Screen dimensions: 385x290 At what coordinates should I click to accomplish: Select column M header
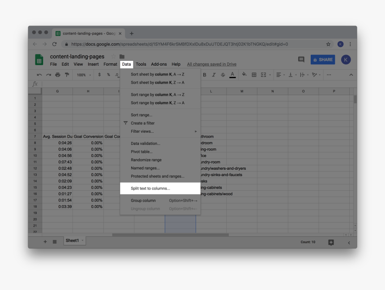(242, 91)
